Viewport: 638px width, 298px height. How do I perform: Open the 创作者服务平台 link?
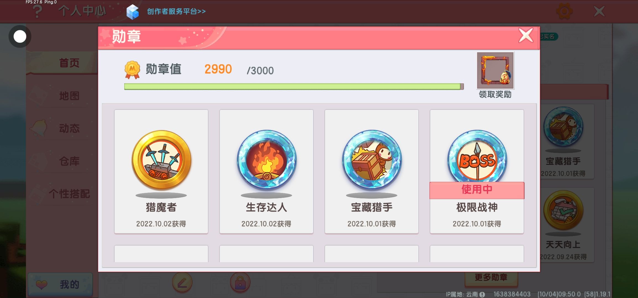pos(176,11)
